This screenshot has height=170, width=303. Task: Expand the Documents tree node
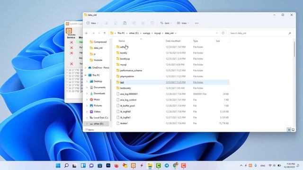[x=87, y=87]
